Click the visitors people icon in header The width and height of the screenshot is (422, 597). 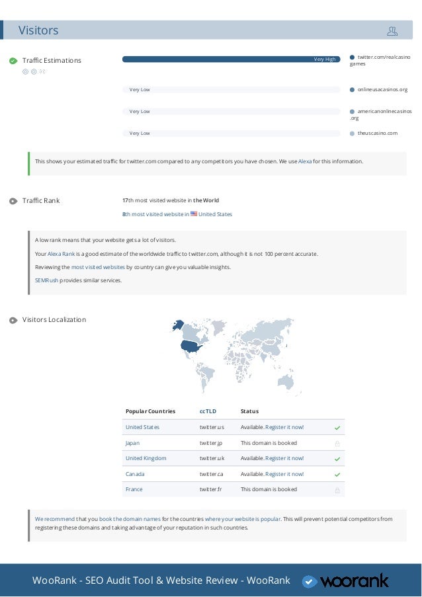tap(392, 31)
